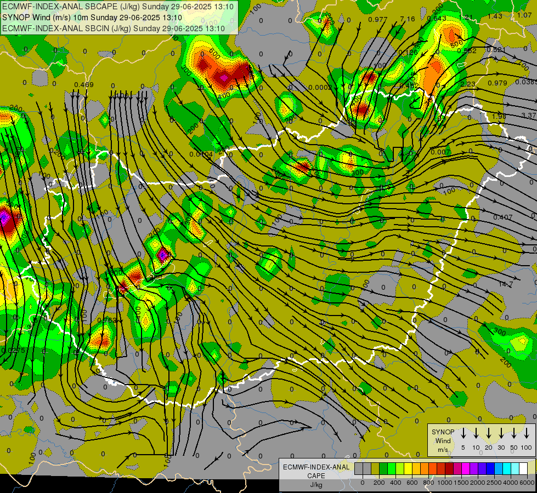Click the map value 0.407
537x493 pixels.
503,217
